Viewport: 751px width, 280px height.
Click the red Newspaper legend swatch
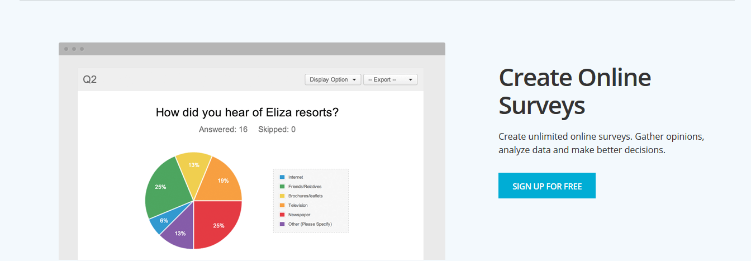282,215
